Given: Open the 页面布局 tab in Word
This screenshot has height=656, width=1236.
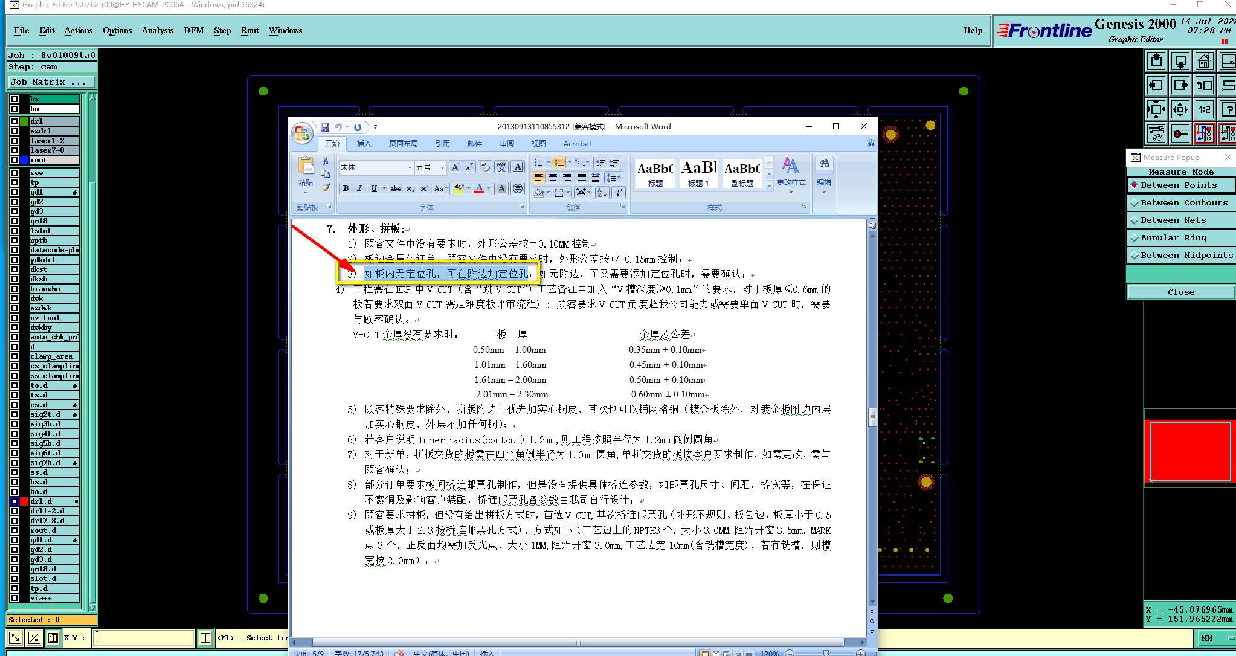Looking at the screenshot, I should 404,143.
